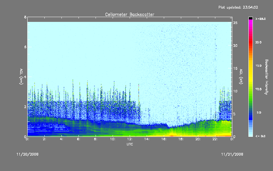Click the '12:' hour label on the UTC axis

[130, 139]
